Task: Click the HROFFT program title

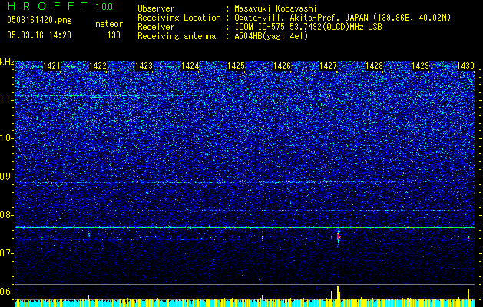Action: (47, 6)
